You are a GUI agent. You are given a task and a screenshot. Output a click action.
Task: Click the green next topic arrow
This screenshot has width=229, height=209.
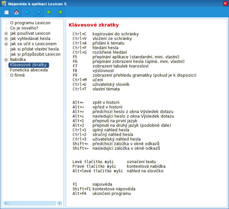click(x=60, y=12)
